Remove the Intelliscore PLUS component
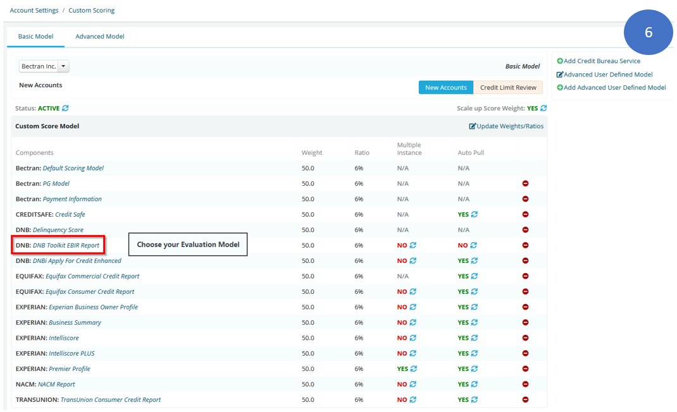The height and width of the screenshot is (412, 677). pyautogui.click(x=525, y=353)
